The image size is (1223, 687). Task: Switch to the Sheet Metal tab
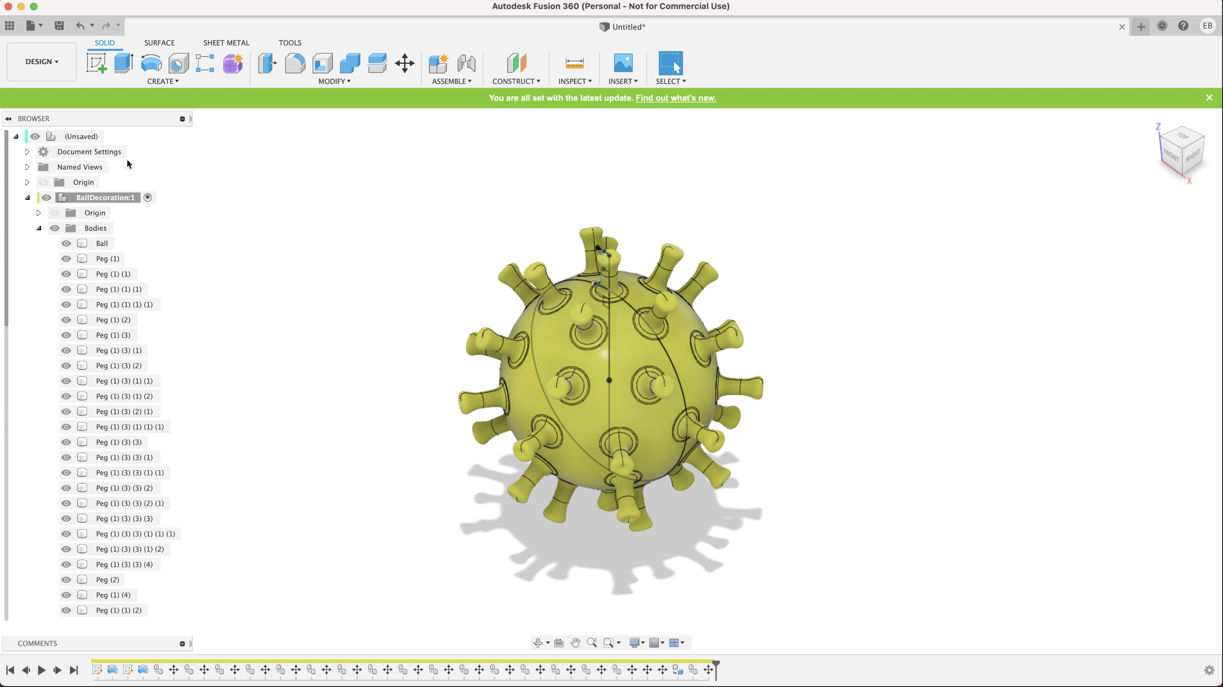click(226, 42)
